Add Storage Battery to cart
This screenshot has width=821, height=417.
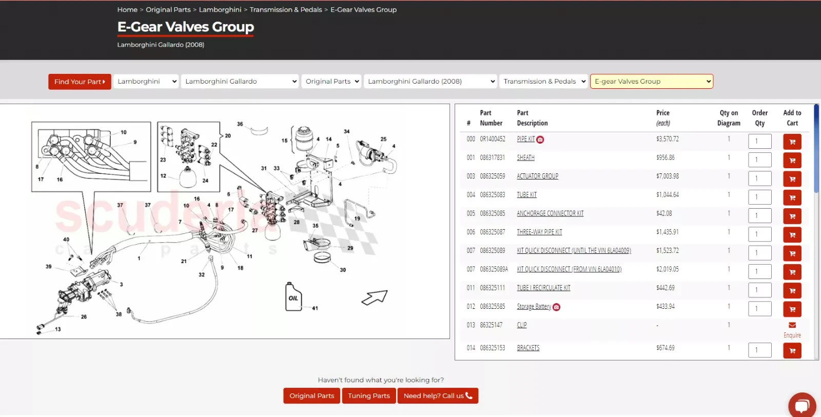[x=792, y=309]
